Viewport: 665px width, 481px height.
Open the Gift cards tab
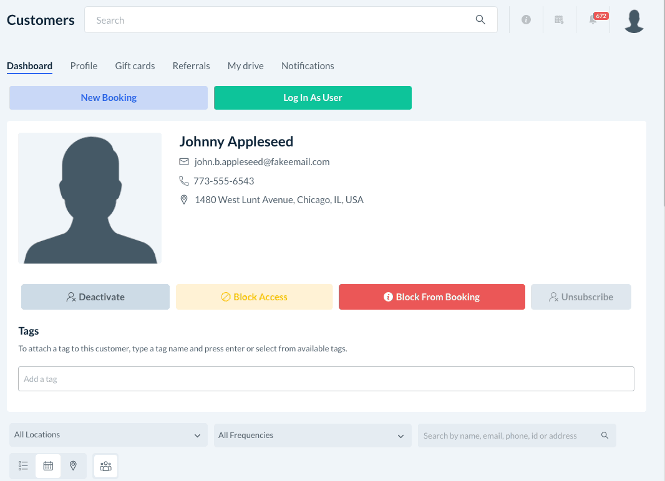point(135,66)
